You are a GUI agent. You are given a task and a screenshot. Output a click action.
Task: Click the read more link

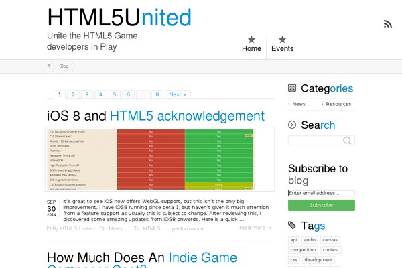[x=255, y=228]
